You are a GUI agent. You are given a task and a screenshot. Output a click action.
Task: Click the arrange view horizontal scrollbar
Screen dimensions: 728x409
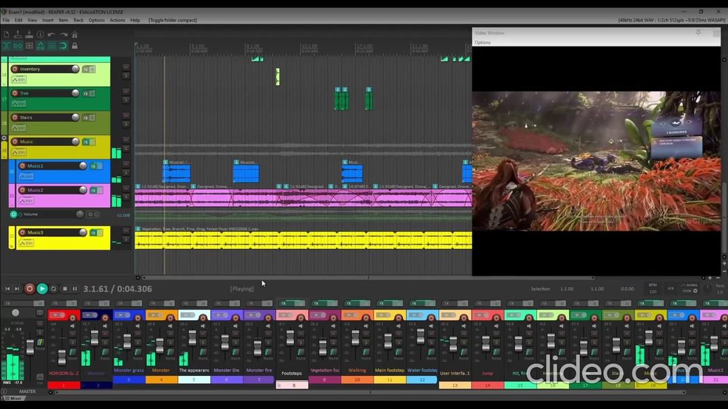point(369,278)
